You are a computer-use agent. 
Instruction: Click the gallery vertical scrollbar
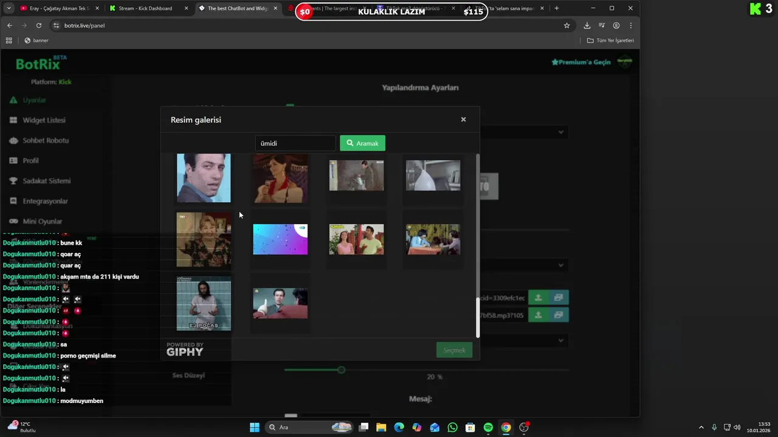click(x=478, y=317)
